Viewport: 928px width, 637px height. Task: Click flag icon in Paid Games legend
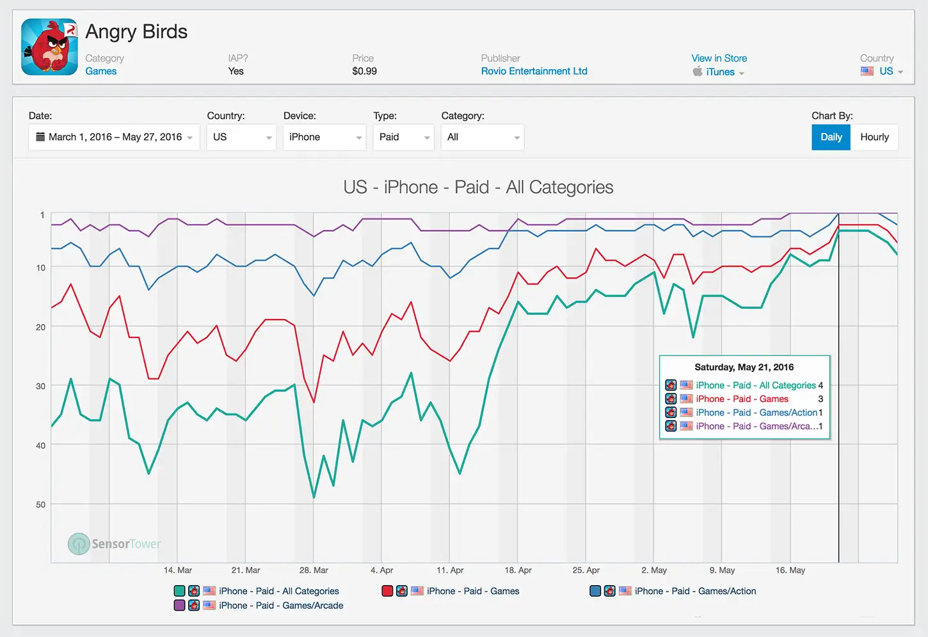tap(417, 591)
